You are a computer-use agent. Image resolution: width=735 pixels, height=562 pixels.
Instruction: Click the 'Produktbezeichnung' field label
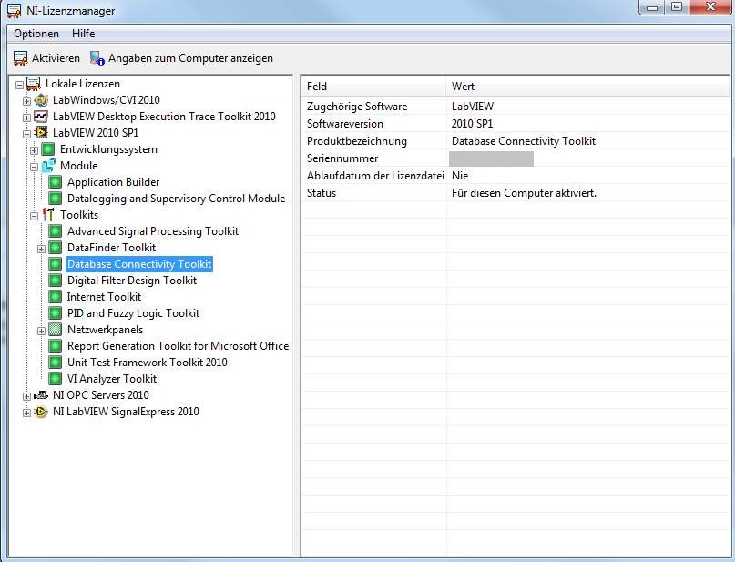tap(357, 141)
